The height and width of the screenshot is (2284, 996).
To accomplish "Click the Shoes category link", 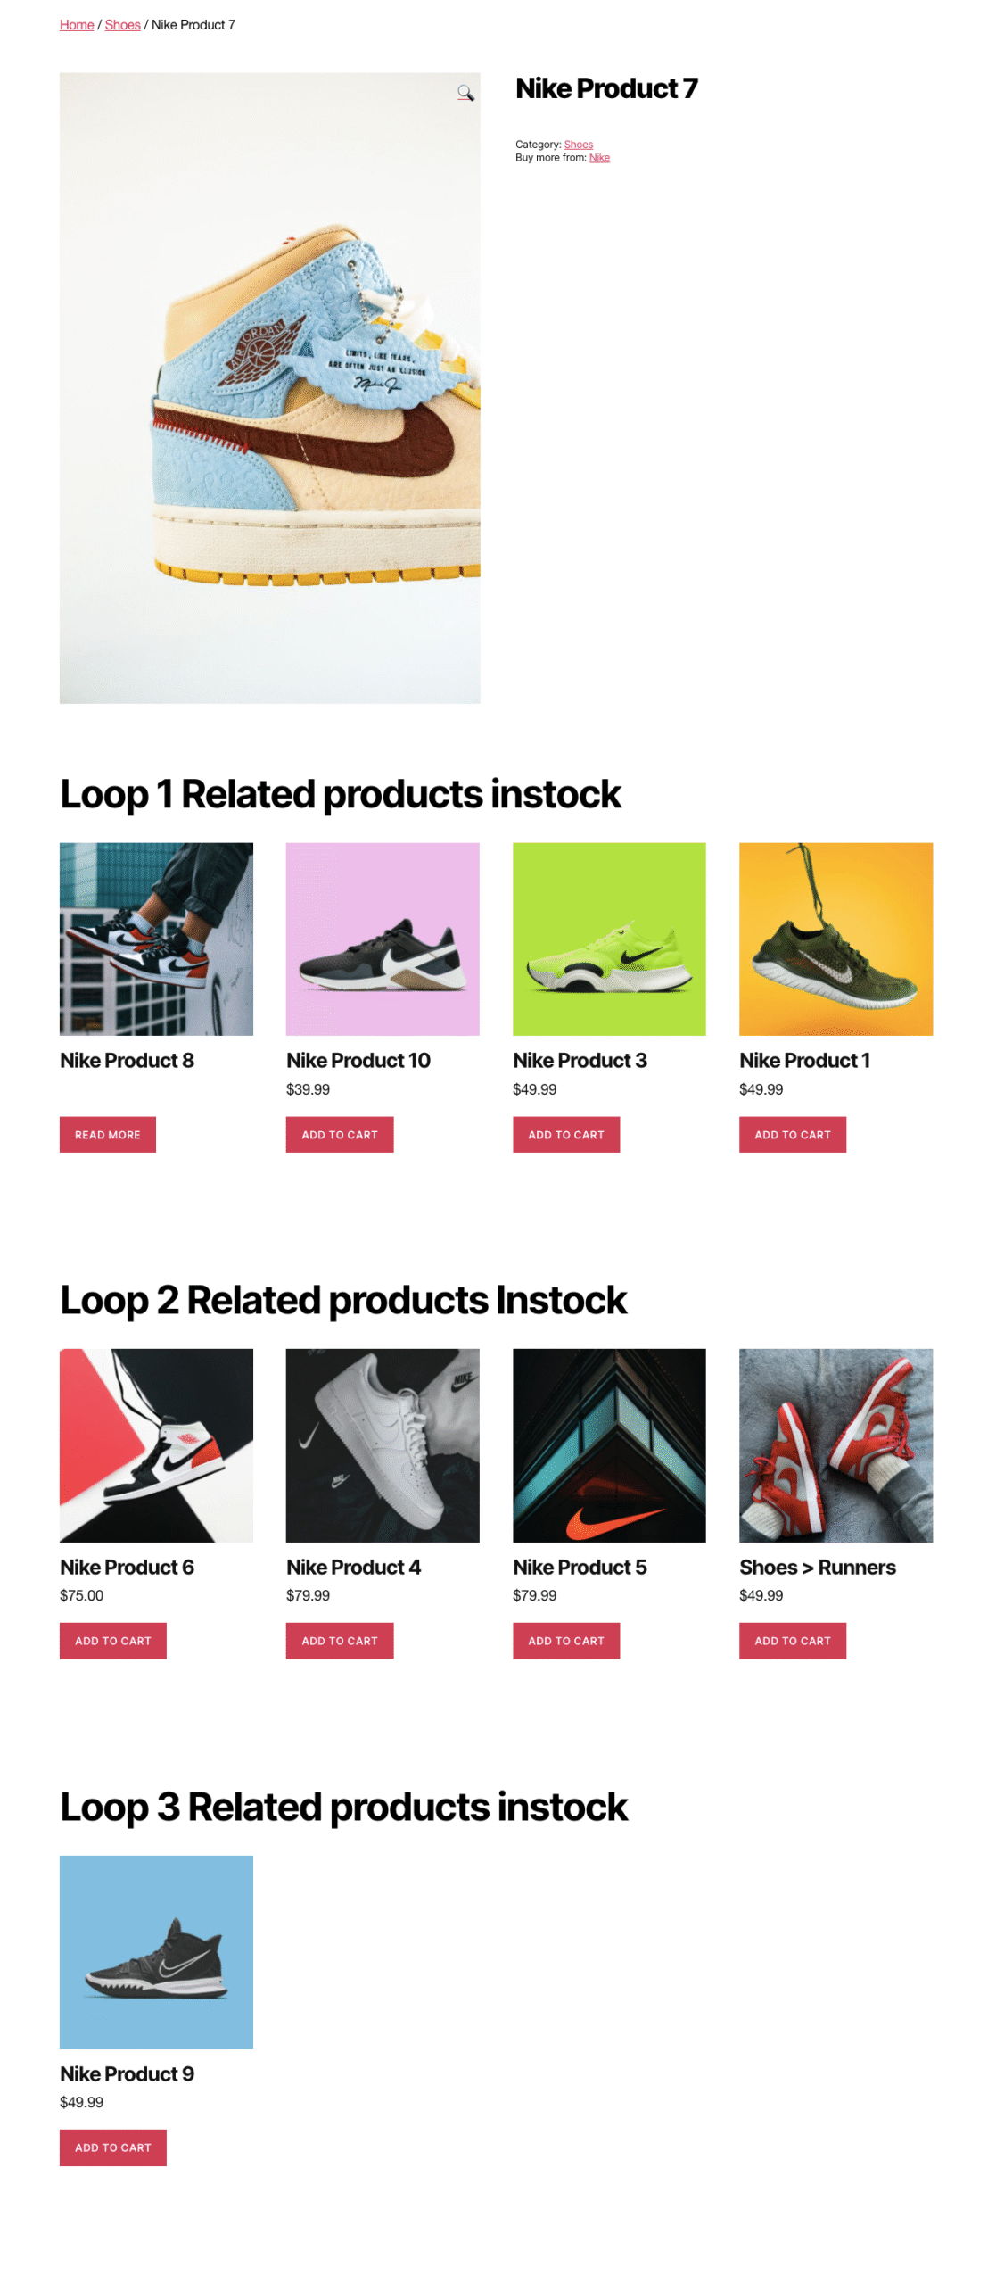I will click(x=578, y=144).
